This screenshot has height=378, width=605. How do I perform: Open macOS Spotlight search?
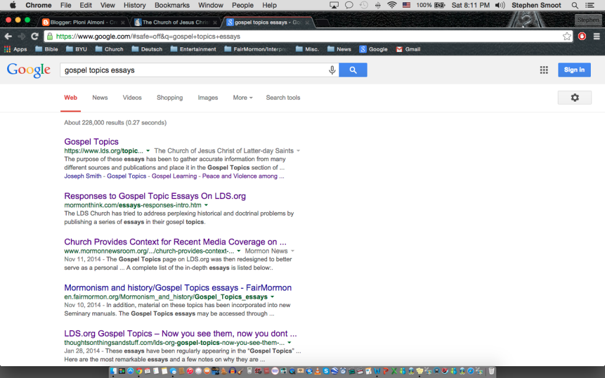(x=574, y=5)
